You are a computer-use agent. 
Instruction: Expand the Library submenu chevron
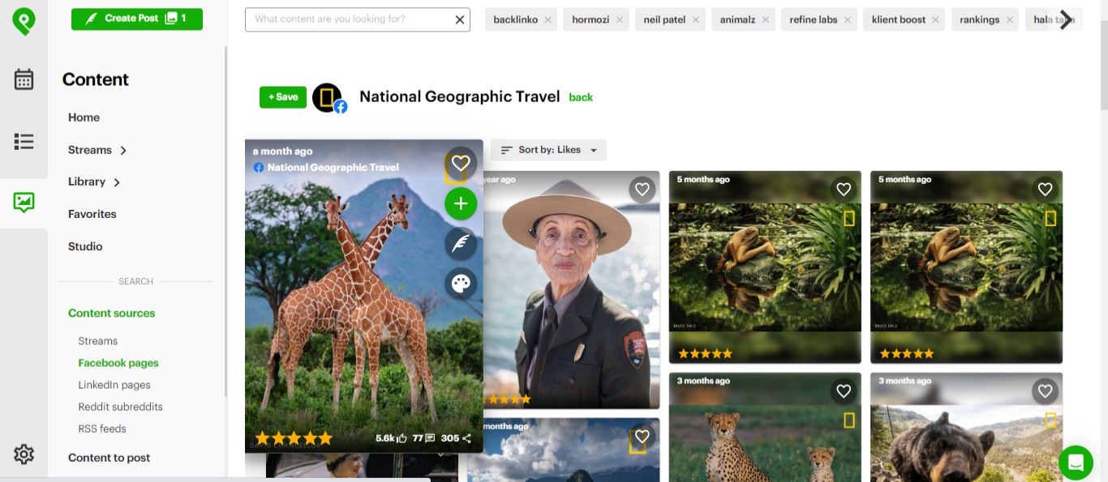pos(117,182)
